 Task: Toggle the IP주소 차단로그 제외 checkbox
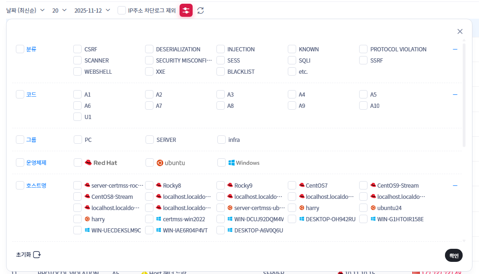122,10
